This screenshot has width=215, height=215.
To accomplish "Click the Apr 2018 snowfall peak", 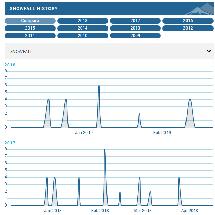I will click(180, 191).
